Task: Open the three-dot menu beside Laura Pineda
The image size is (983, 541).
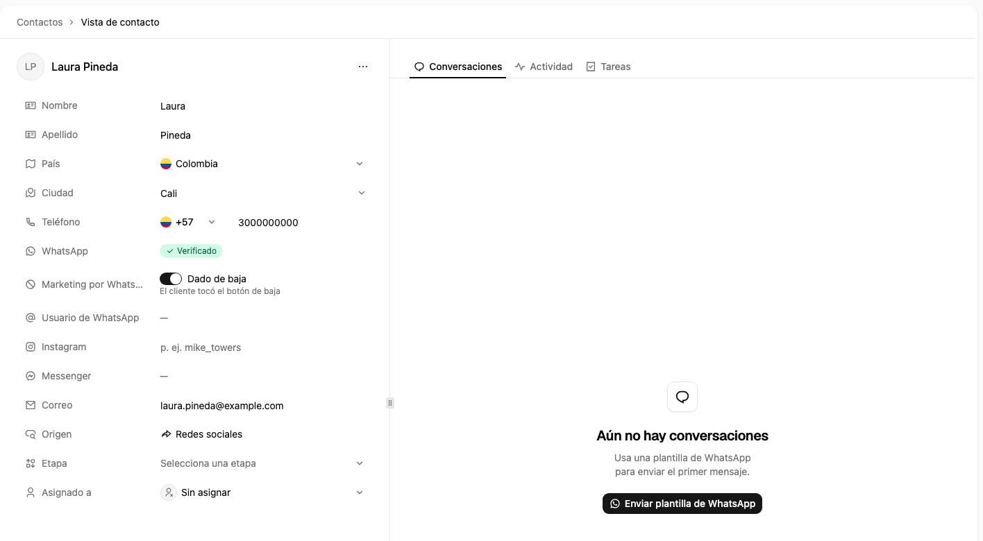Action: (x=363, y=67)
